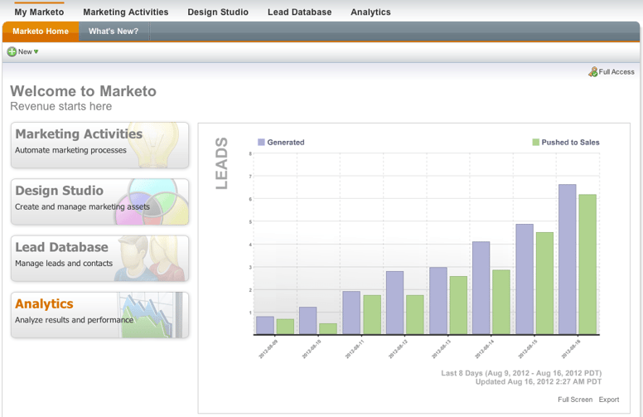Click the tallest purple Generated bar
The width and height of the screenshot is (643, 417).
coord(567,259)
